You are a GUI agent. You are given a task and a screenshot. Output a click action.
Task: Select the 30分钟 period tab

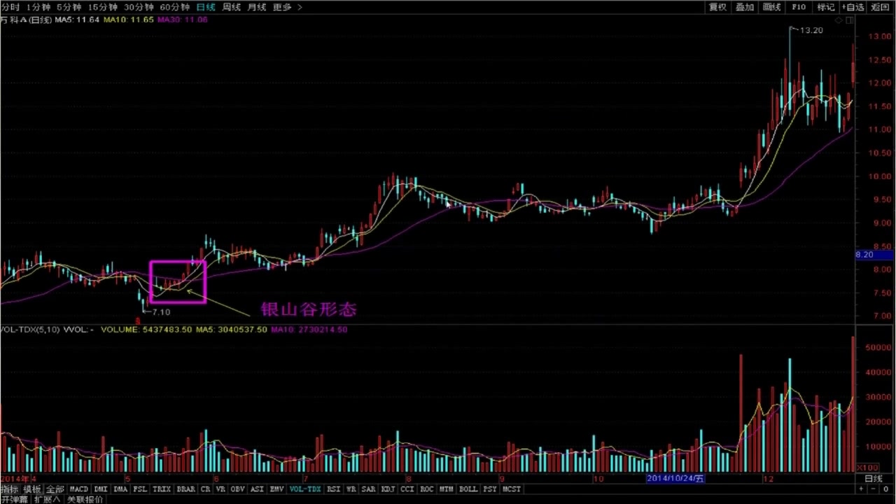139,7
